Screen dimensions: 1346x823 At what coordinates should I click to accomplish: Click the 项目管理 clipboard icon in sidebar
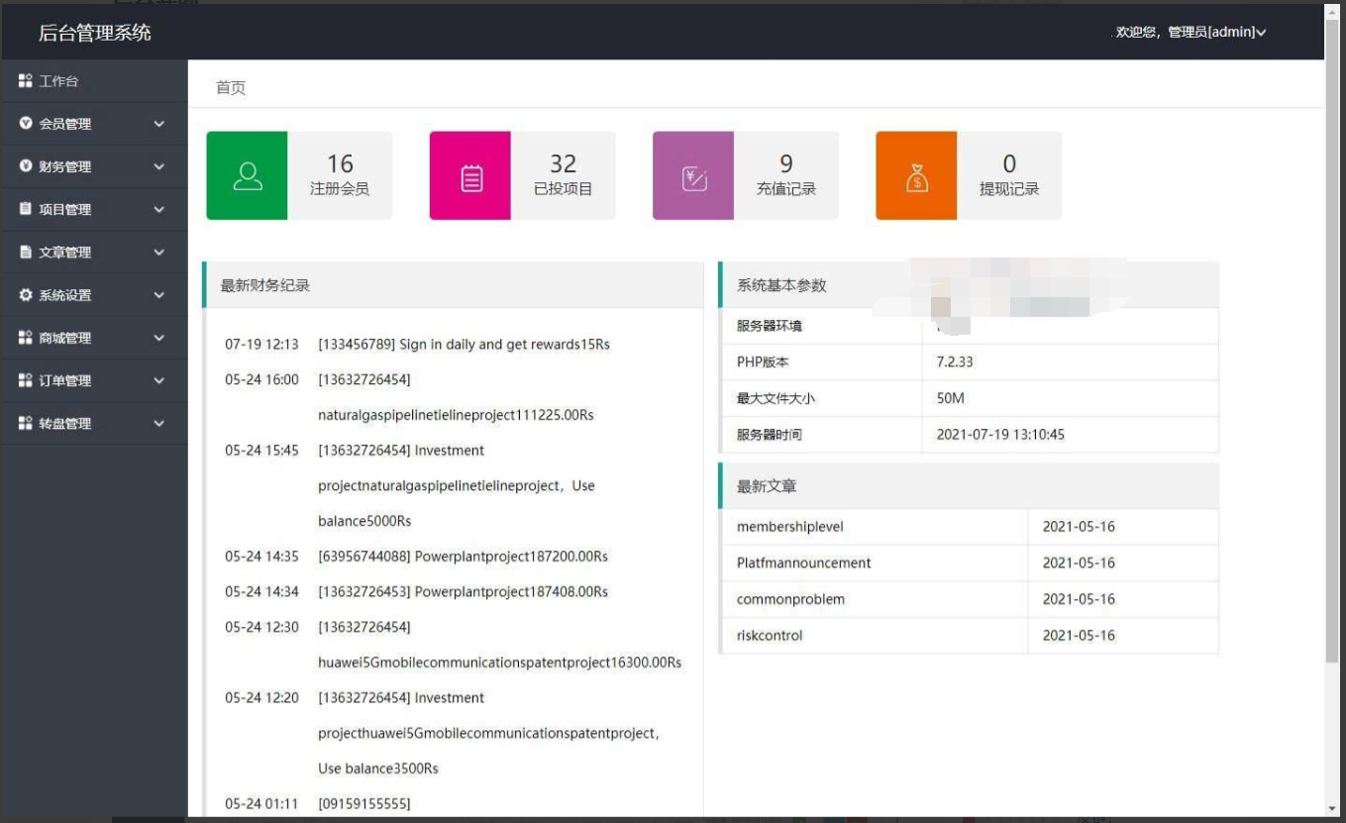point(26,209)
